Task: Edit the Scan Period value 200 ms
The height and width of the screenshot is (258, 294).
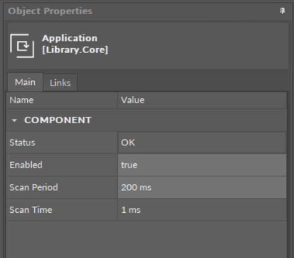Action: 202,187
